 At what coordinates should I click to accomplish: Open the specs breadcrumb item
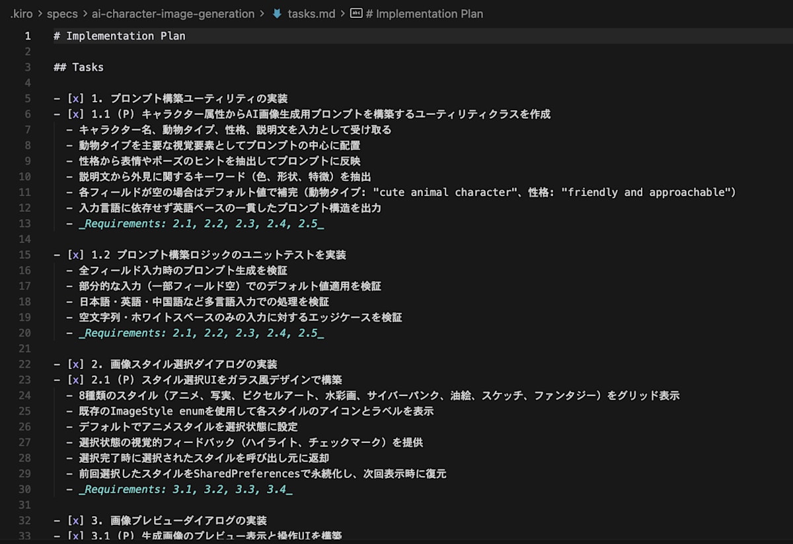63,13
